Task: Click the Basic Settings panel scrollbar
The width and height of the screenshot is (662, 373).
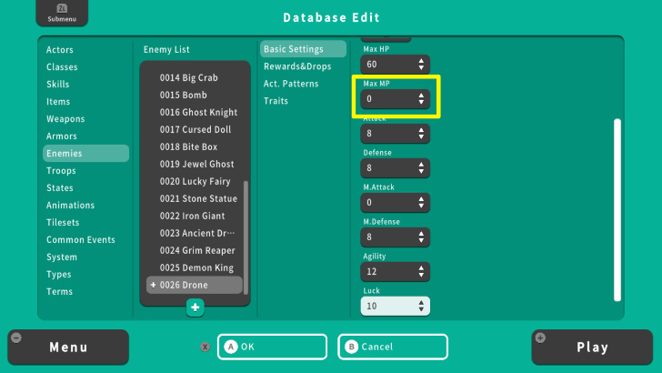Action: pos(617,210)
